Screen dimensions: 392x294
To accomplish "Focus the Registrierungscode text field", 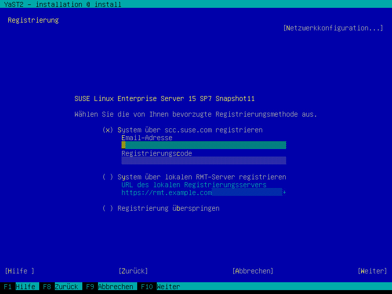I will point(203,161).
